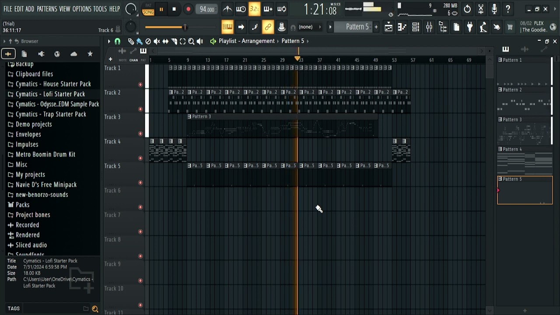Open the PATTERNS menu
The width and height of the screenshot is (560, 315).
[x=47, y=9]
